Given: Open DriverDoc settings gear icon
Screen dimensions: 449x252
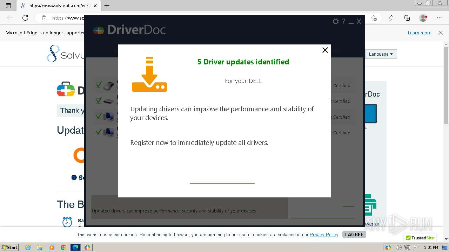Looking at the screenshot, I should click(336, 21).
